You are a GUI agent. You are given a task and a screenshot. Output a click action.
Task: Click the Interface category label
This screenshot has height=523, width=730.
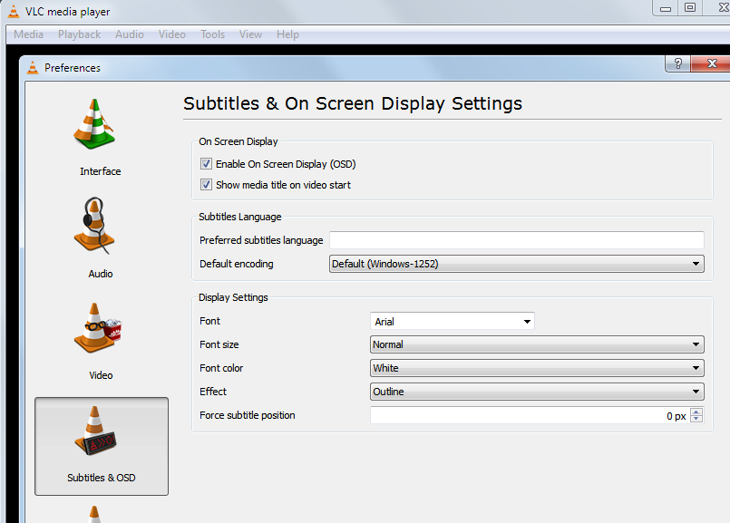tap(101, 171)
